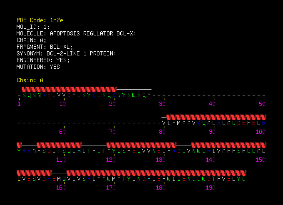Select the green W in the first sequence row

pos(134,95)
